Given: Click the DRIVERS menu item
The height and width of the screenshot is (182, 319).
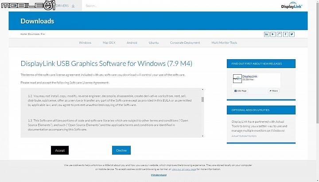Looking at the screenshot, I should click(x=62, y=6).
